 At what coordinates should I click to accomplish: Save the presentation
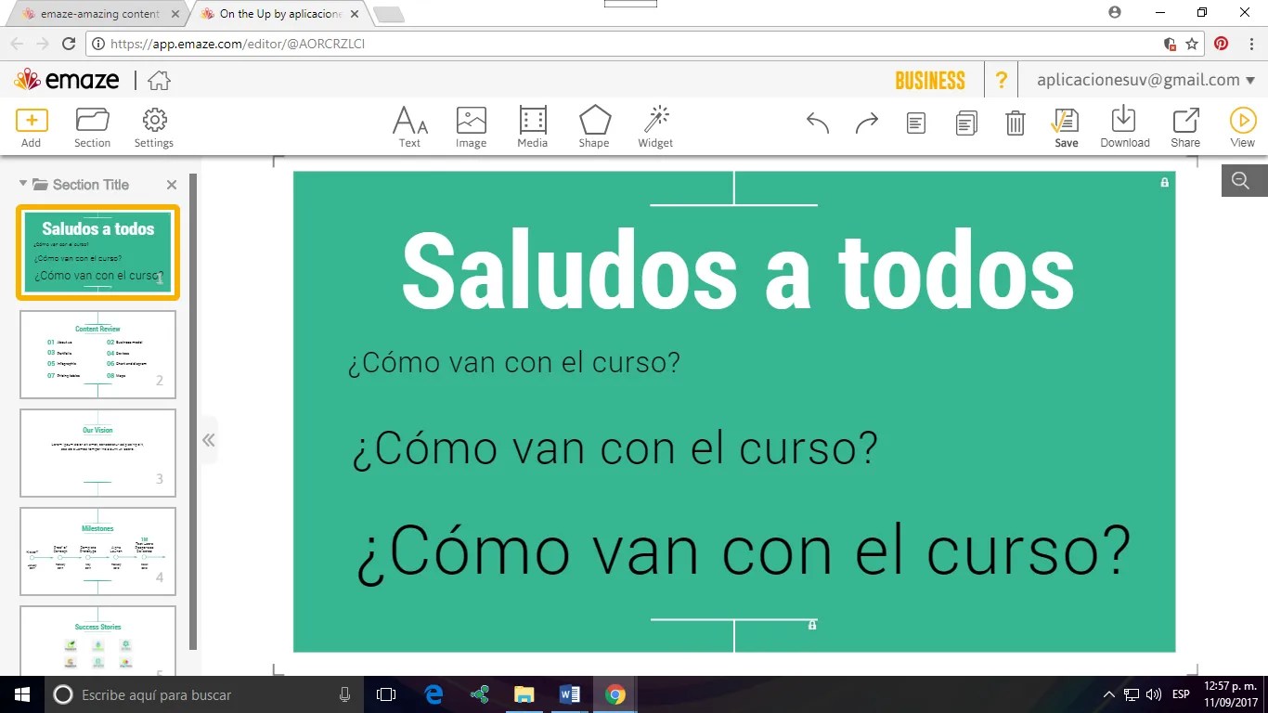(x=1066, y=127)
